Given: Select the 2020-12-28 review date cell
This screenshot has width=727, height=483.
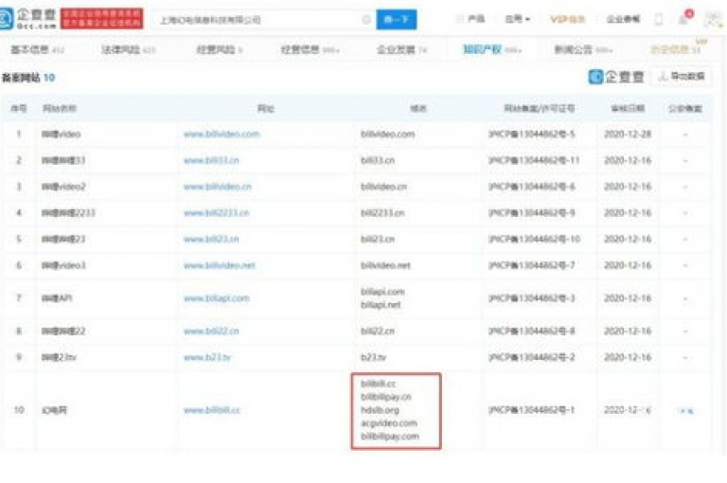Looking at the screenshot, I should (x=628, y=134).
